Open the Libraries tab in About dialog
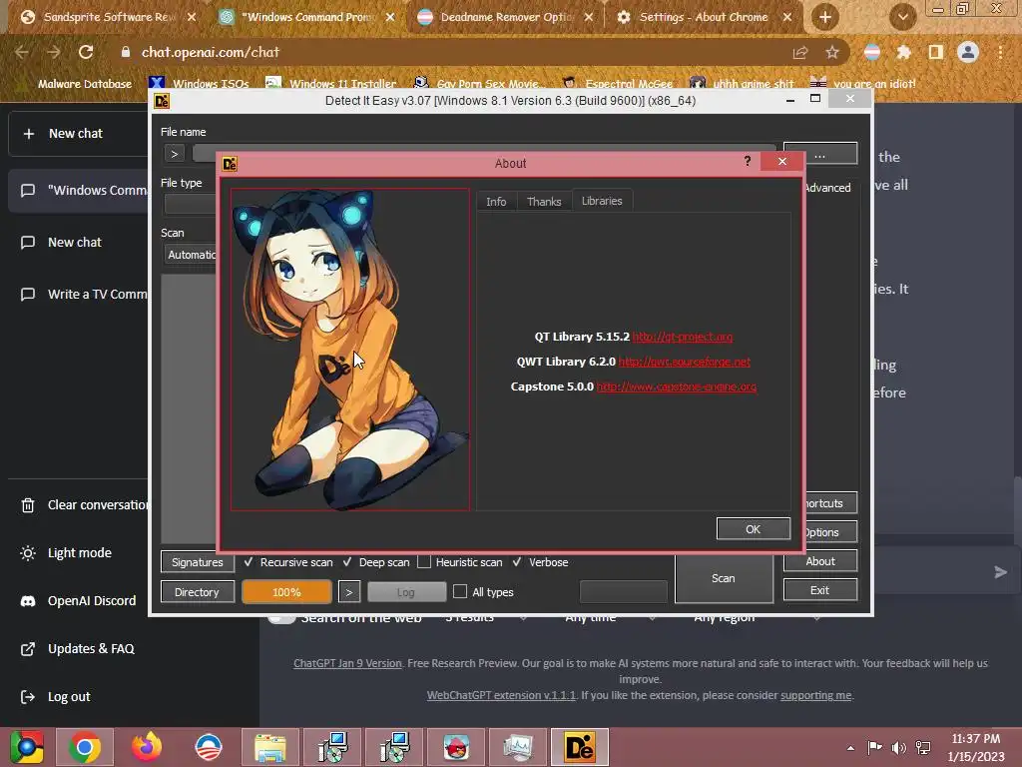Viewport: 1022px width, 767px height. (x=602, y=201)
